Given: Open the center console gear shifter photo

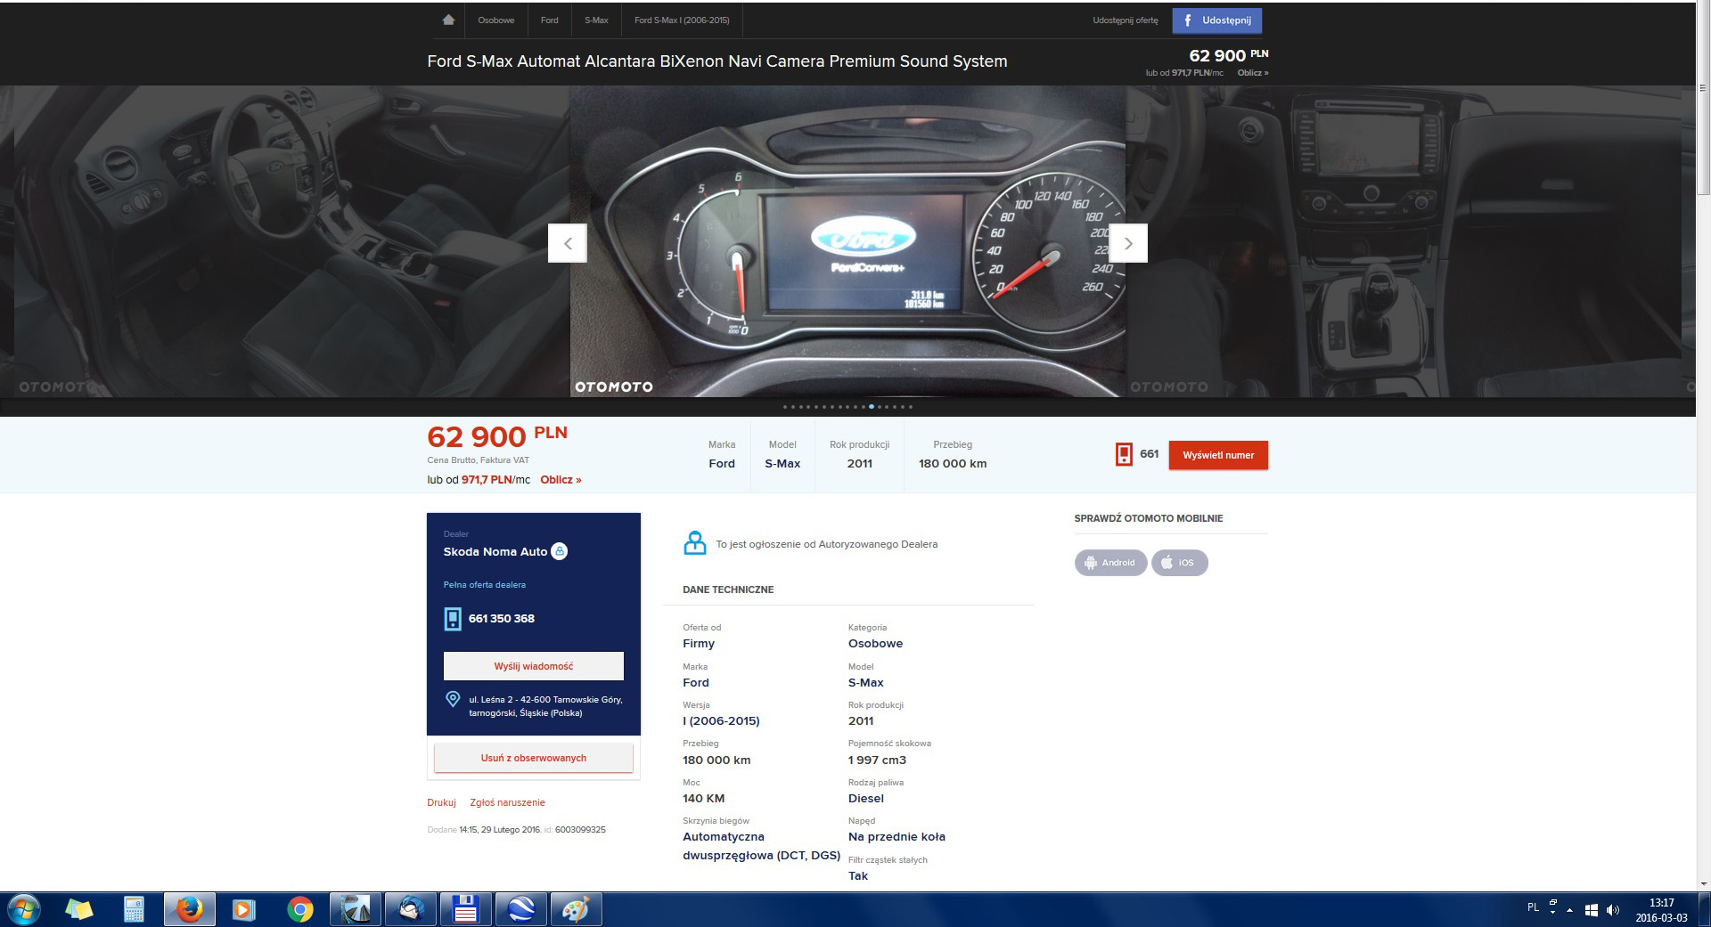Looking at the screenshot, I should tap(1404, 240).
